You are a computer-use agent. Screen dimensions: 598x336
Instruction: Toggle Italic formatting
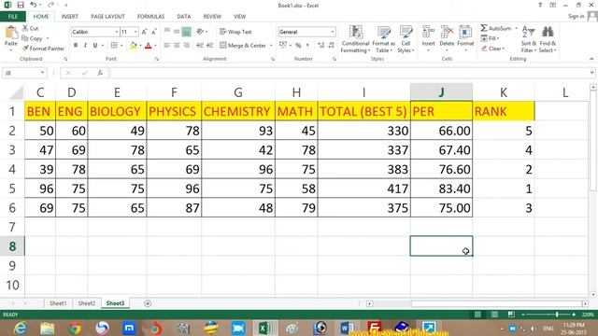coord(85,46)
